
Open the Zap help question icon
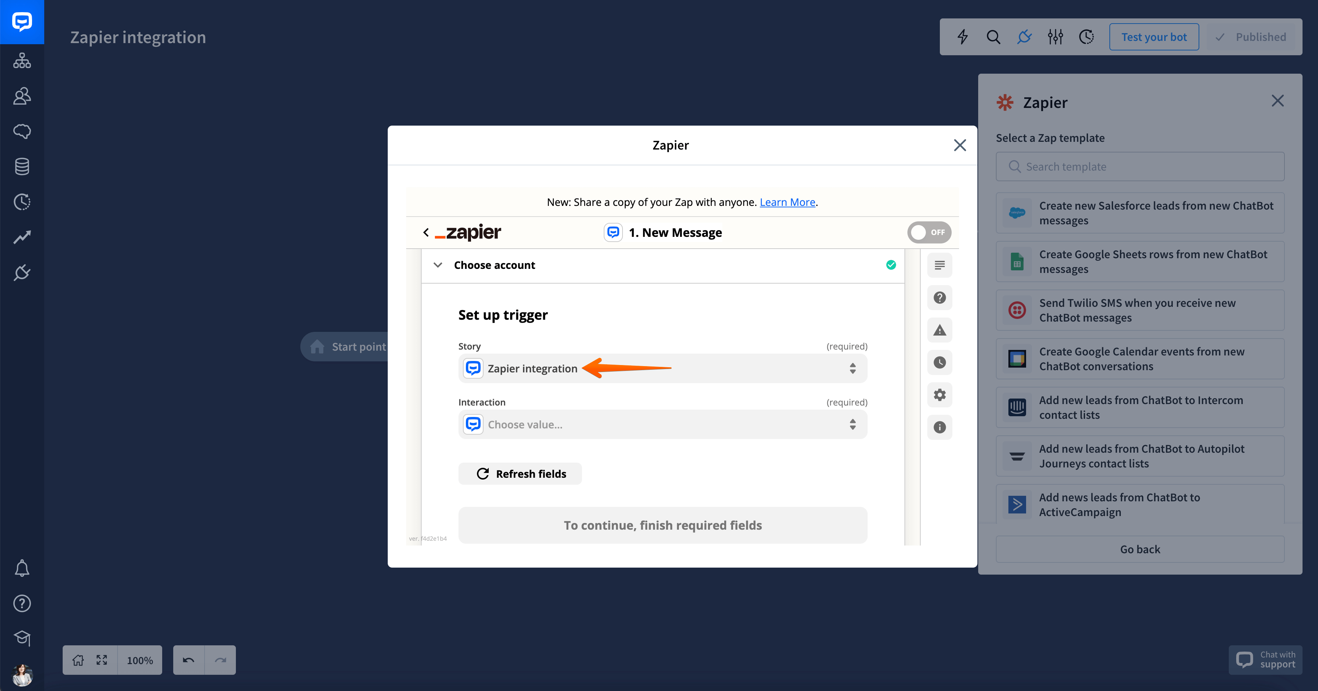pos(939,298)
